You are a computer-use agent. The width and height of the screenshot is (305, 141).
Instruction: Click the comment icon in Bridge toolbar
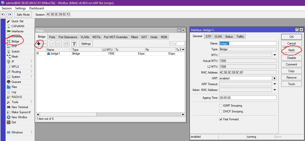(66, 44)
